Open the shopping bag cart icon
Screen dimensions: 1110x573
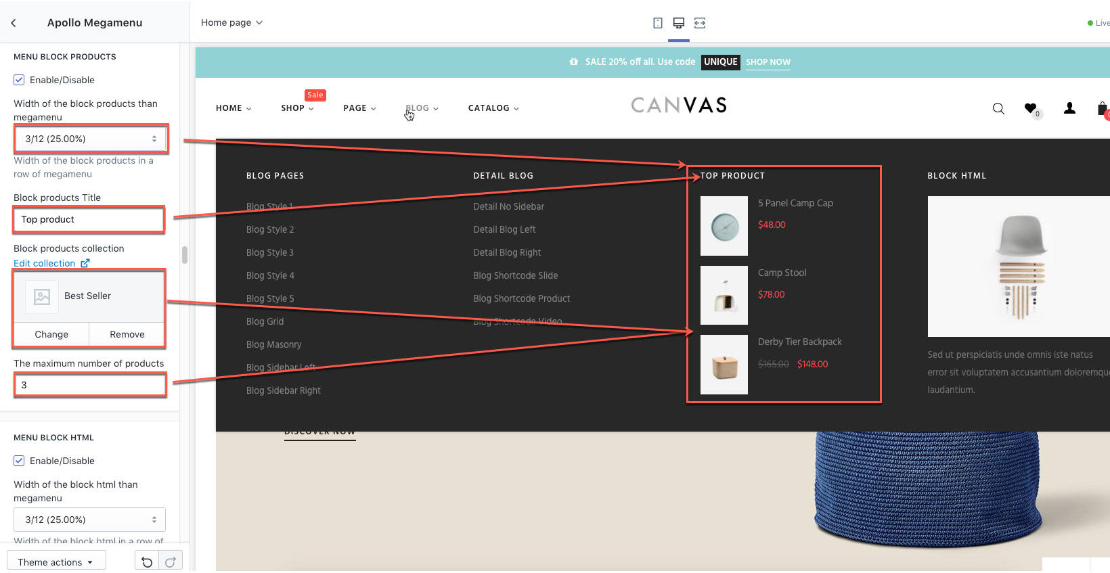tap(1103, 108)
